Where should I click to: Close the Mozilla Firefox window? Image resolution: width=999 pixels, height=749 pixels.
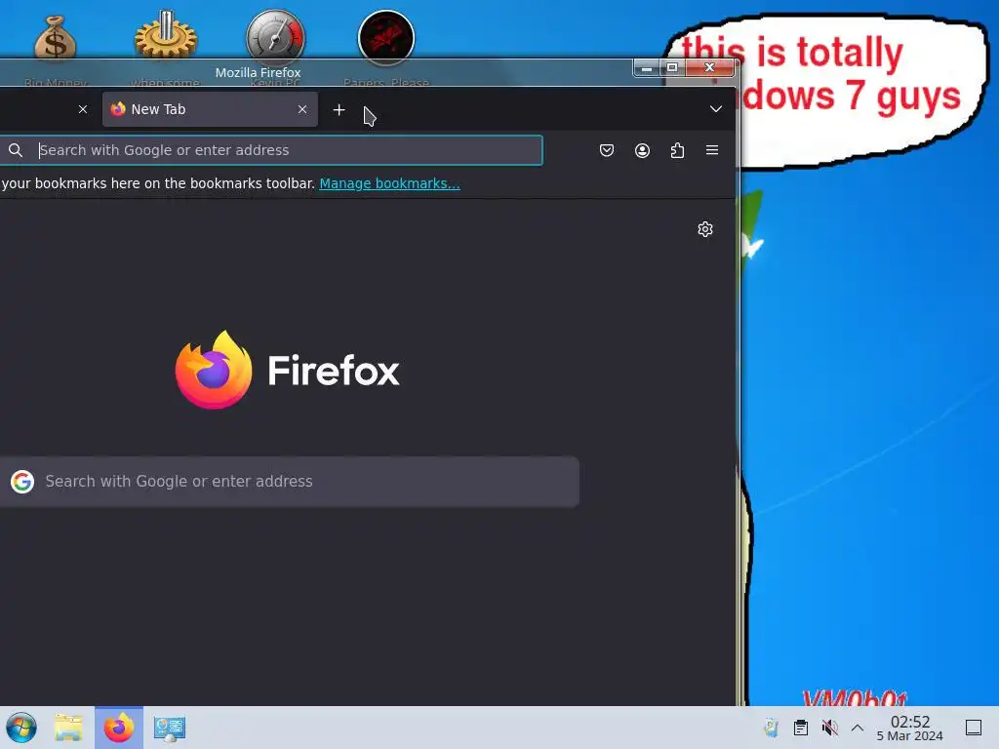click(710, 67)
